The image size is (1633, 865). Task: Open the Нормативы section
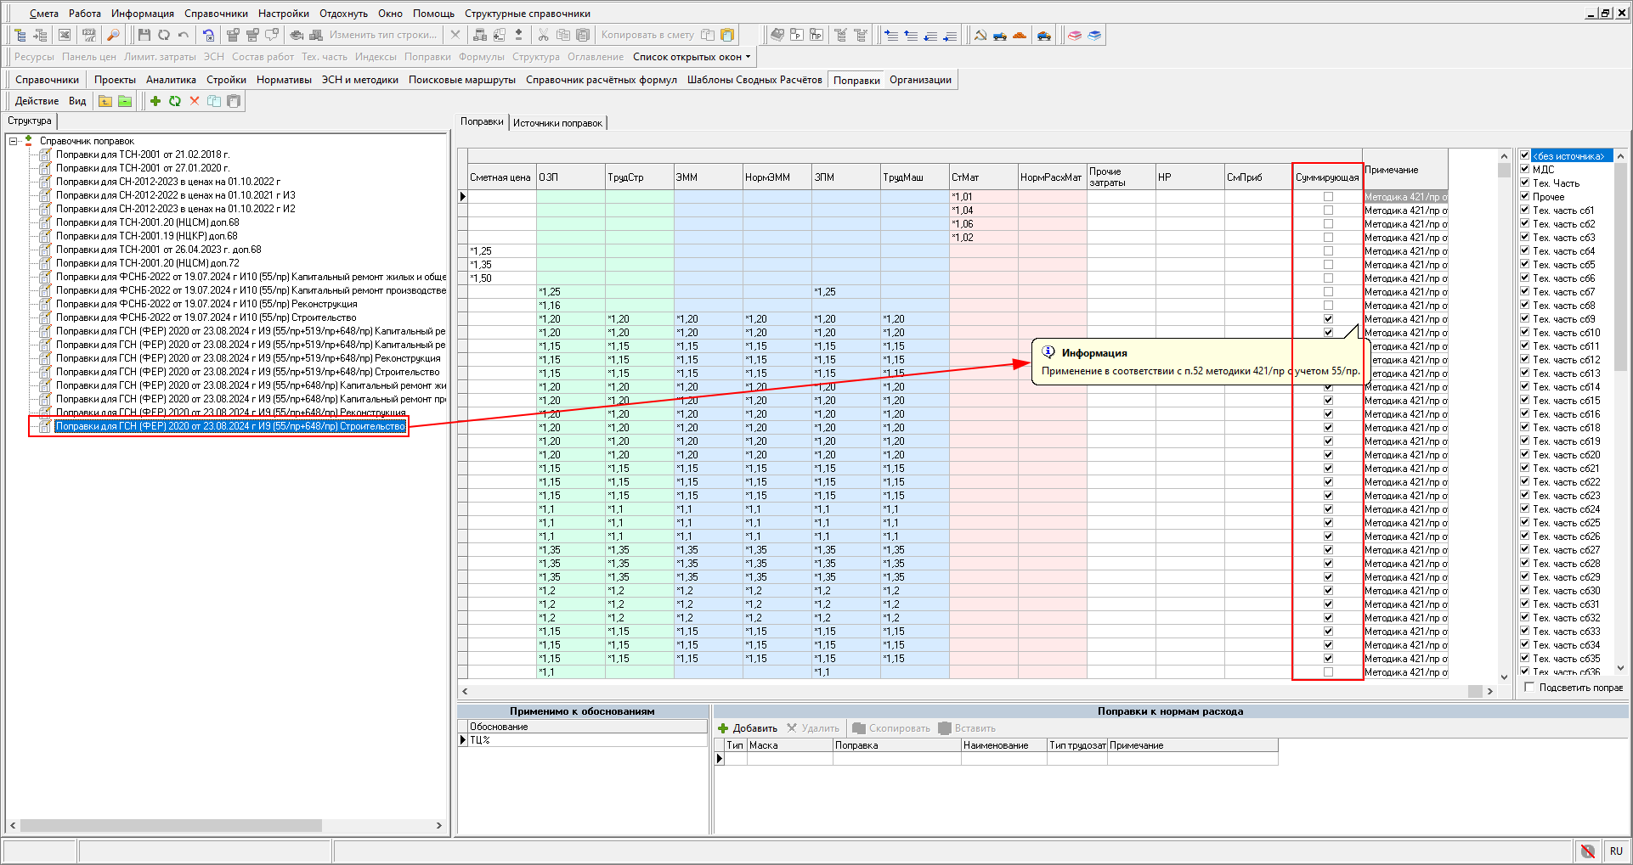tap(284, 80)
